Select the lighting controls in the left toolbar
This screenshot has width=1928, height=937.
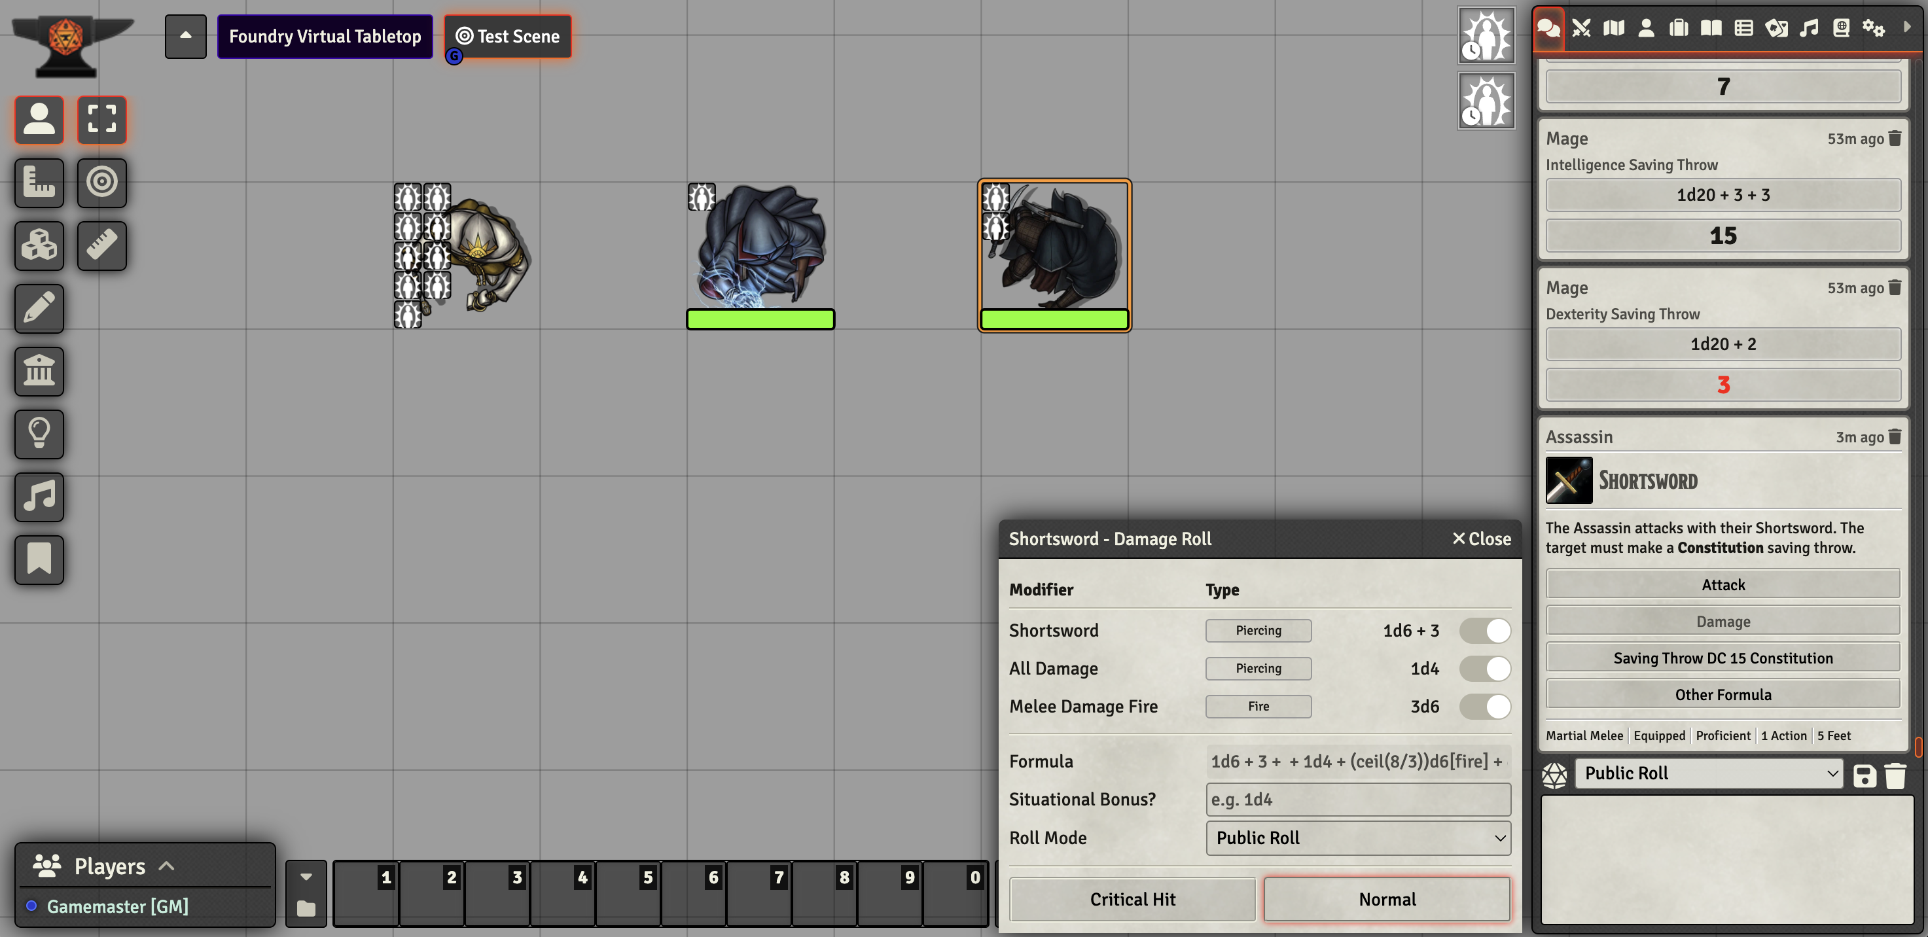pyautogui.click(x=39, y=434)
